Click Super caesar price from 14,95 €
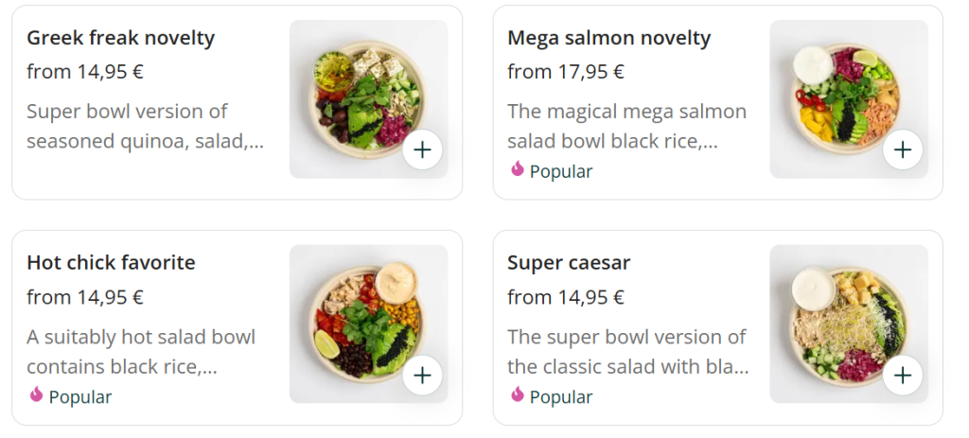This screenshot has height=438, width=969. (566, 297)
